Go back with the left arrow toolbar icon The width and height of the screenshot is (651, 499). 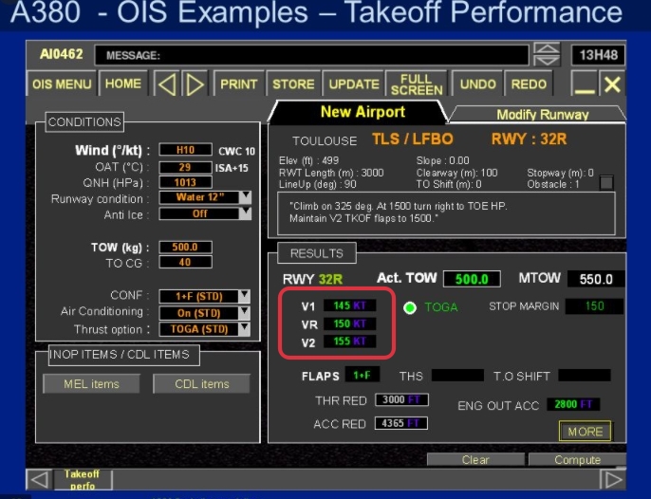(167, 84)
